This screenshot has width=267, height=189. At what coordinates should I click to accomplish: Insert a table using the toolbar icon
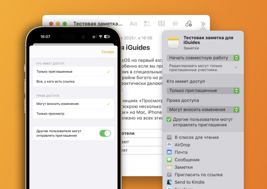[161, 23]
